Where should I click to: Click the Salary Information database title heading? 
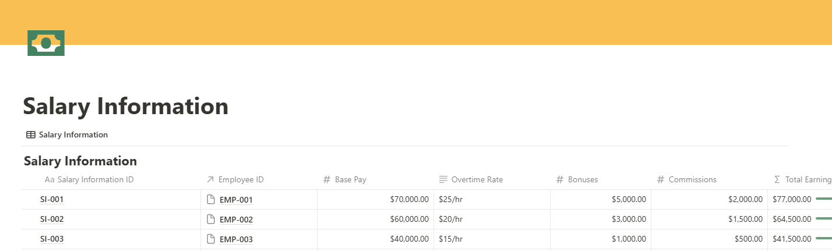80,161
